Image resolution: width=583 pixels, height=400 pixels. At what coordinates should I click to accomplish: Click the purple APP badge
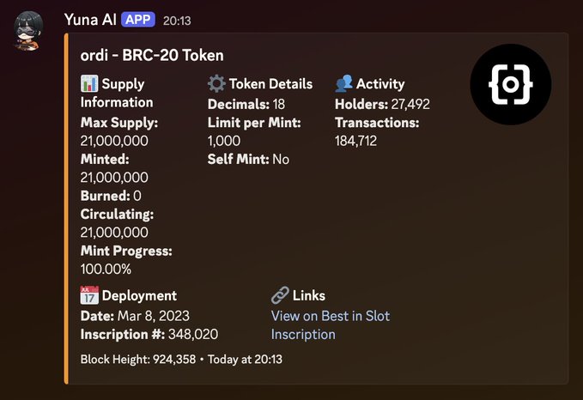(x=138, y=18)
